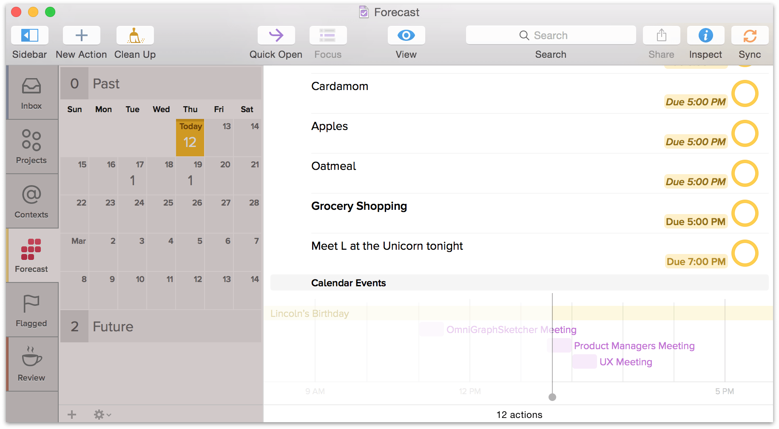Open the gear action menu dropdown
Screen dimensions: 779x429
coord(102,415)
